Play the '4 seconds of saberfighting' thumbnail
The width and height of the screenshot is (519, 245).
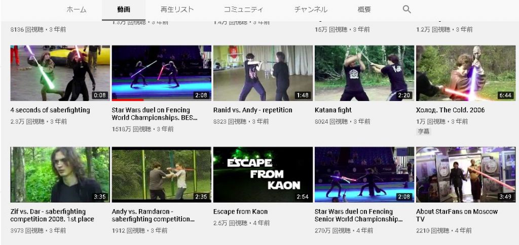click(60, 73)
